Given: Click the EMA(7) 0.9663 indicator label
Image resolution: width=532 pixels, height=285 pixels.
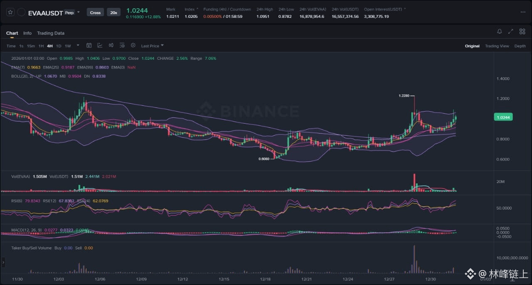Looking at the screenshot, I should tap(26, 67).
